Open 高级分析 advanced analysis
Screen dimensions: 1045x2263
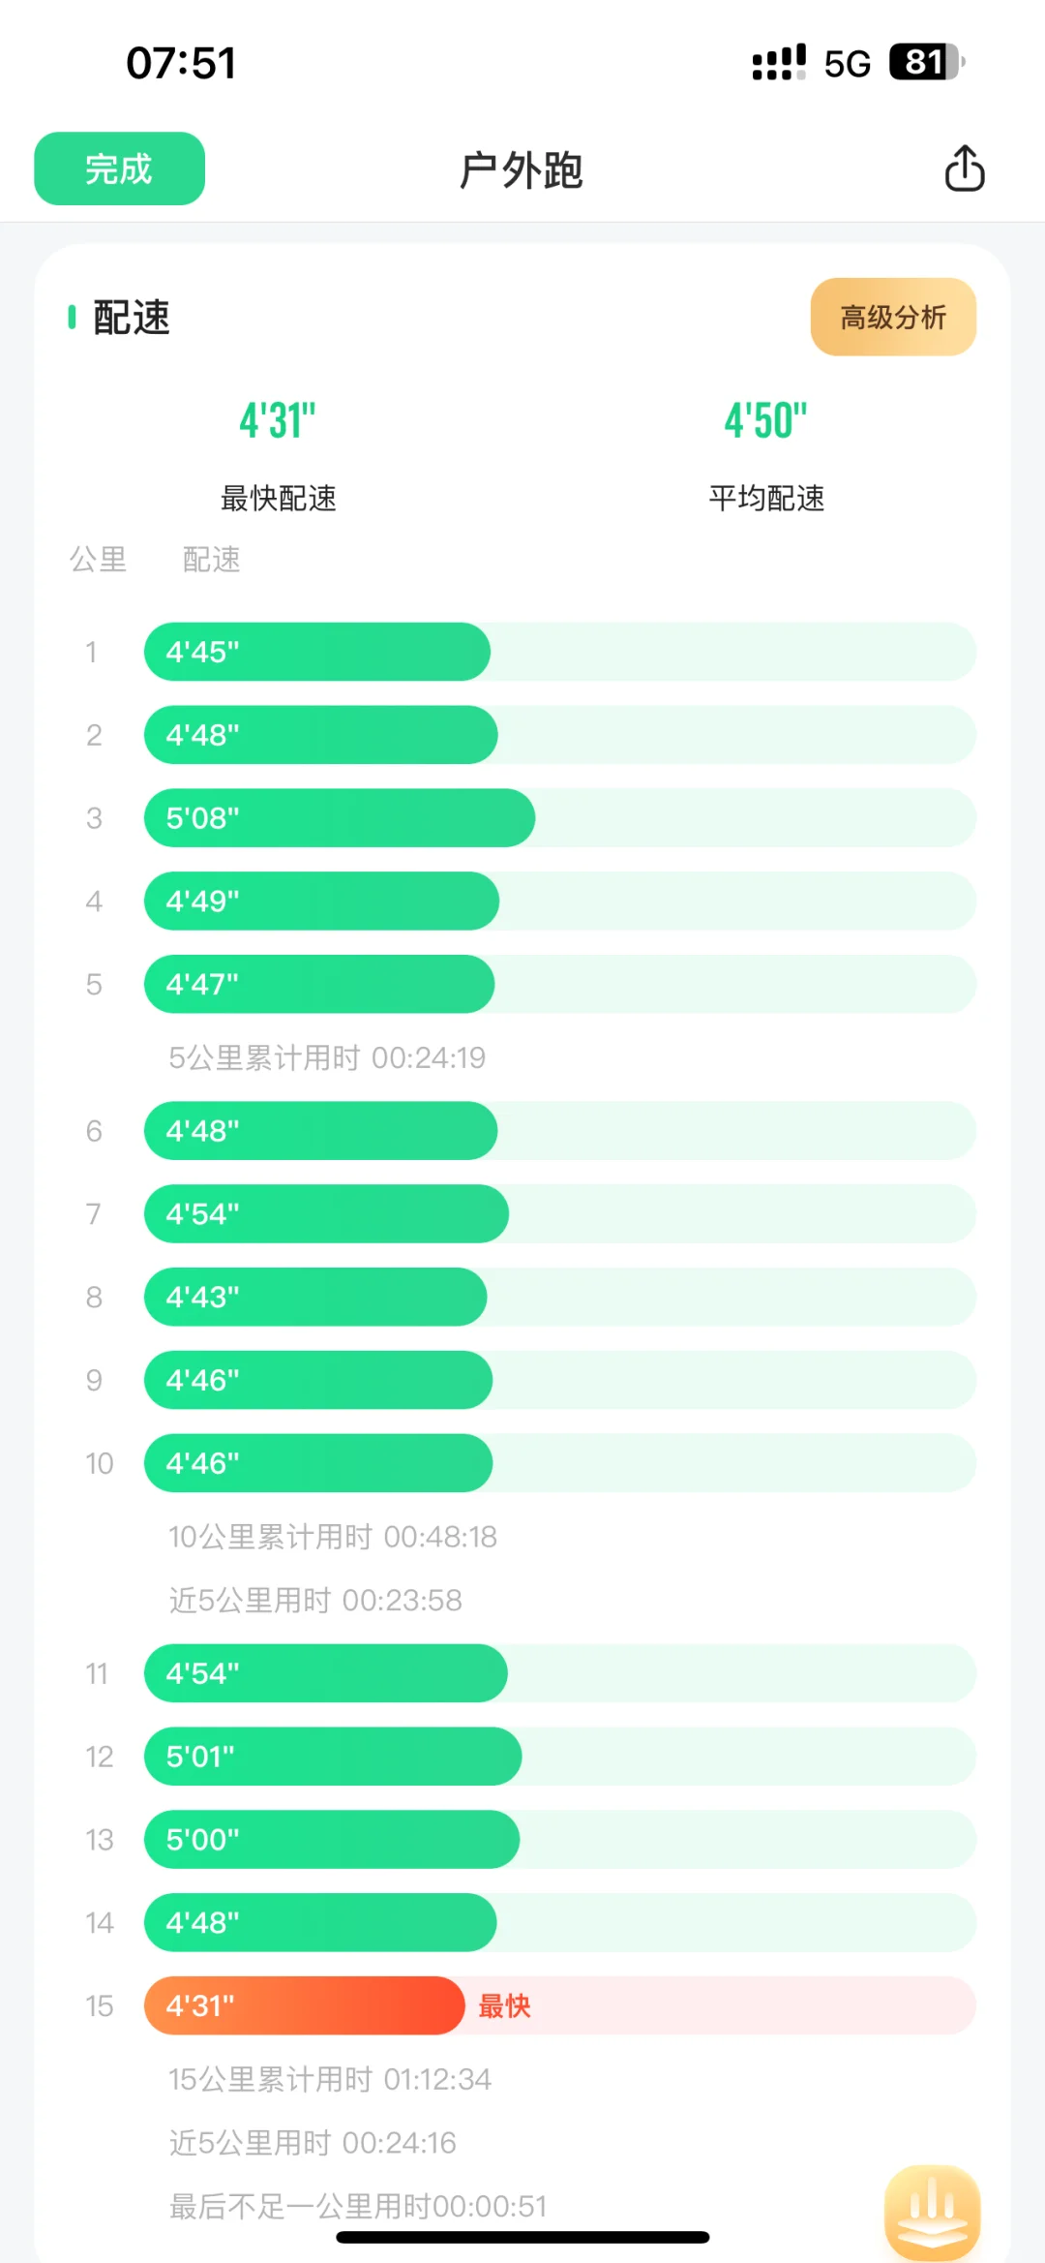[893, 317]
